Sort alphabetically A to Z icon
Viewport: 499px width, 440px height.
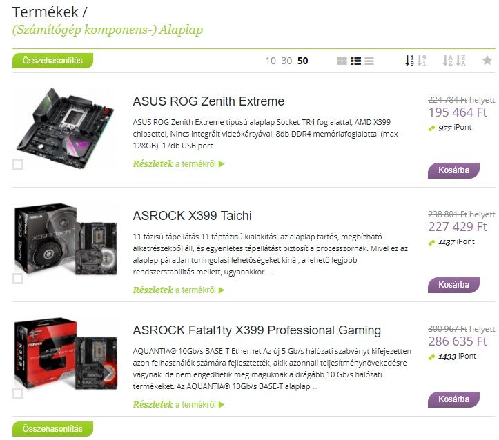(x=448, y=61)
